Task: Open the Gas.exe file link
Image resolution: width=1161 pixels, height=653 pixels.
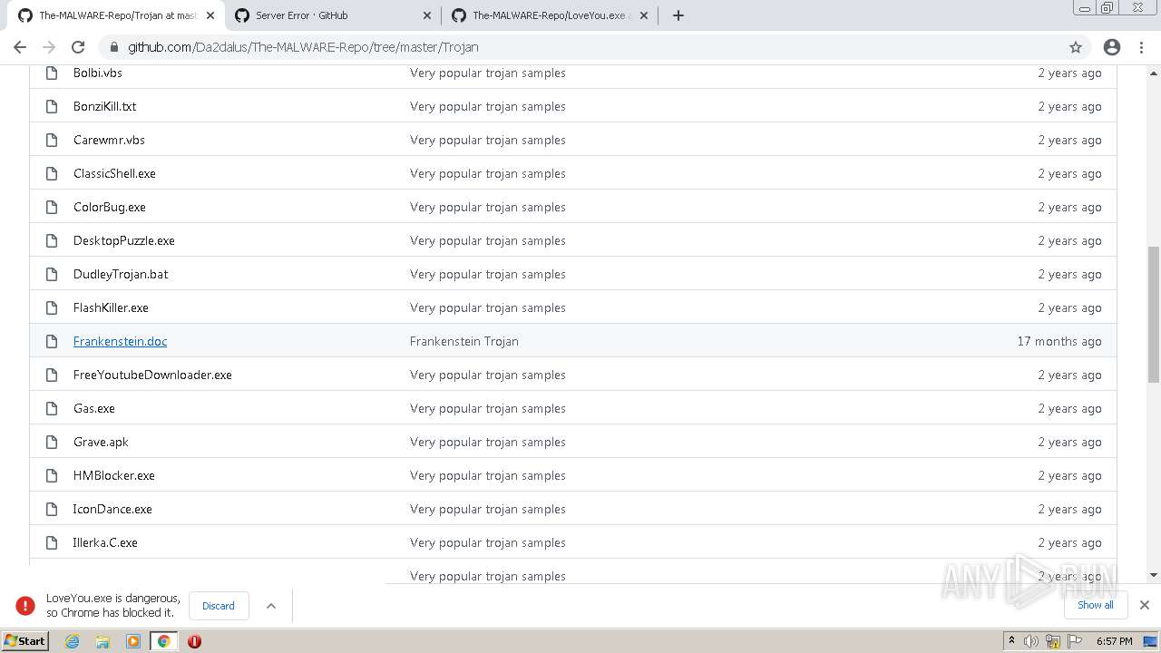Action: click(x=94, y=408)
